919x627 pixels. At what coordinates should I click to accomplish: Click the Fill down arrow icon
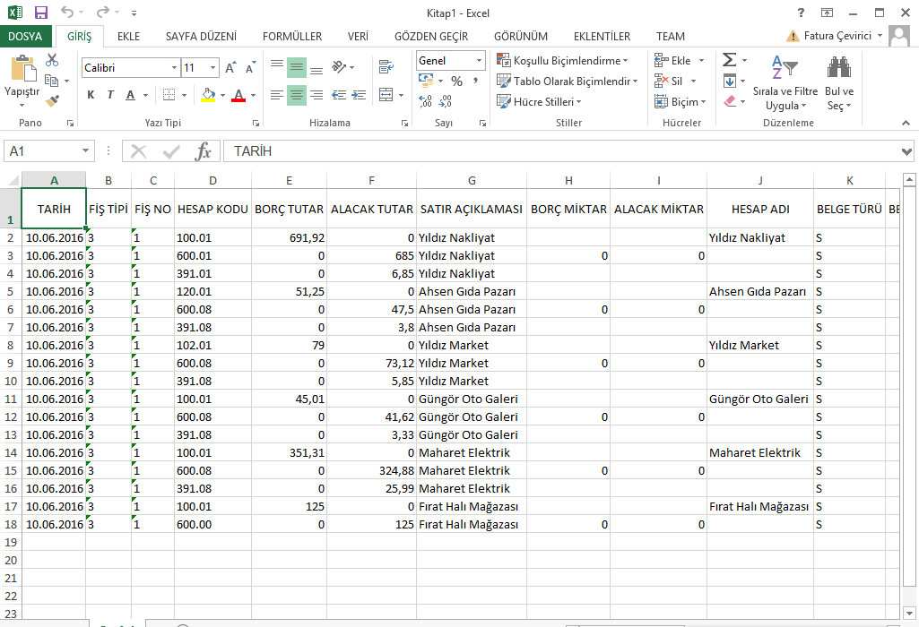[729, 81]
